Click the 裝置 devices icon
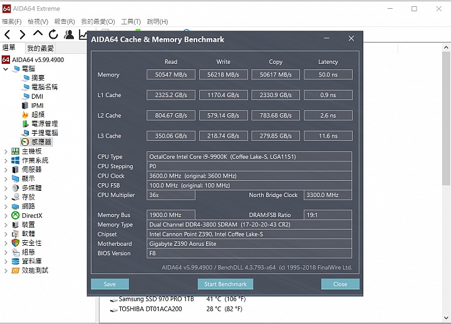Image resolution: width=451 pixels, height=324 pixels. [15, 225]
